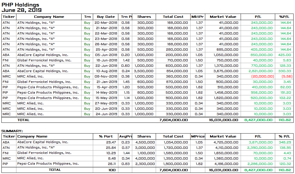The image size is (295, 174).
Task: Click the '330.33' percent gain cell
Action: click(285, 71)
